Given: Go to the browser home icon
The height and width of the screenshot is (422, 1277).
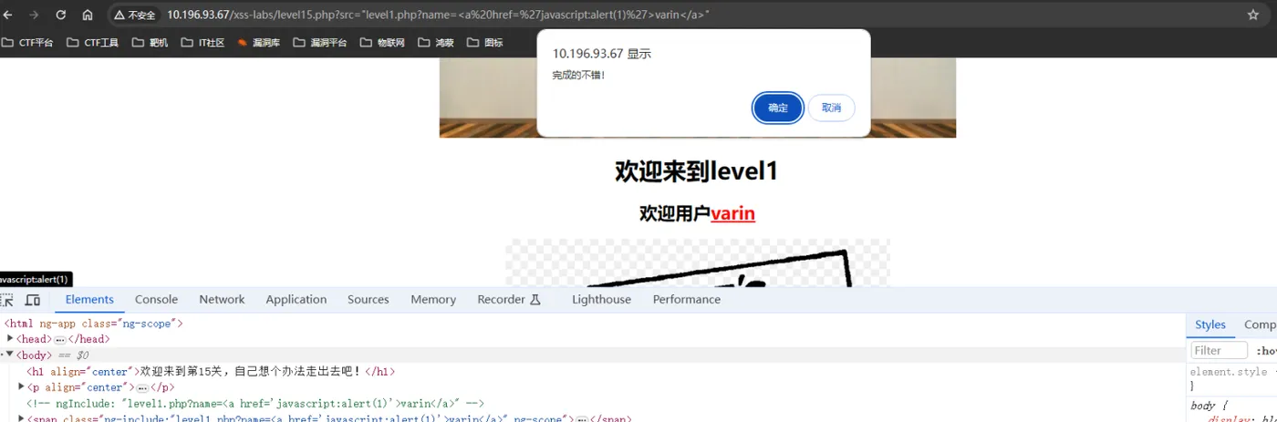Looking at the screenshot, I should point(88,15).
